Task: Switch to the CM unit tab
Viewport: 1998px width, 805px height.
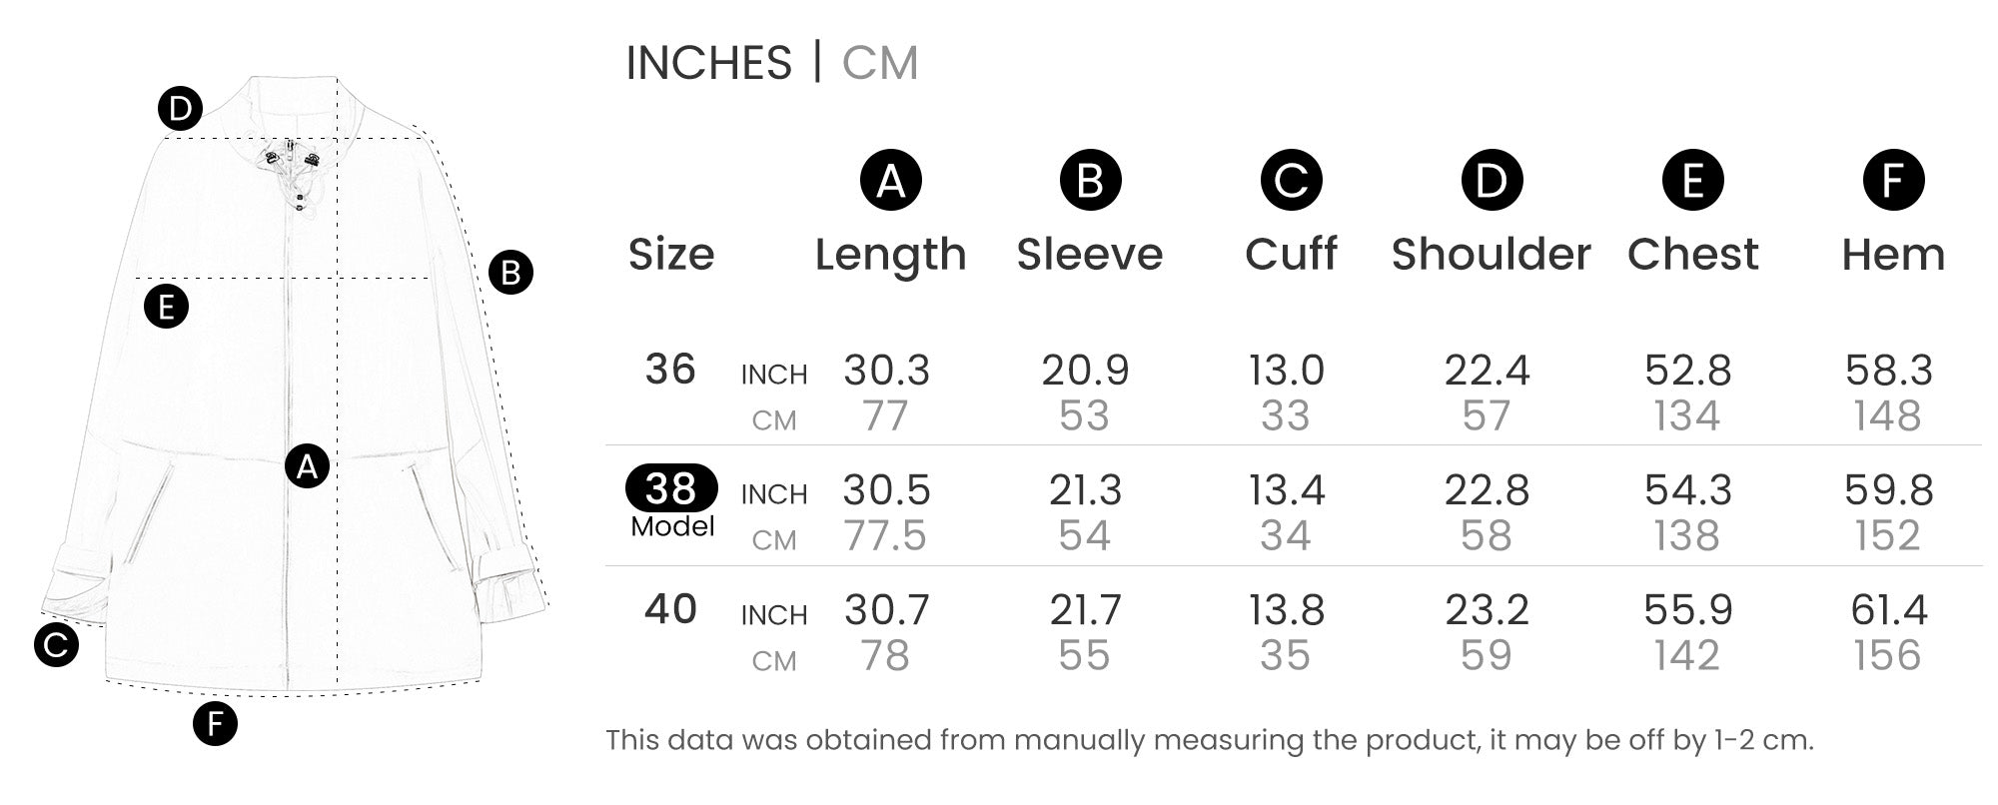Action: (x=879, y=63)
